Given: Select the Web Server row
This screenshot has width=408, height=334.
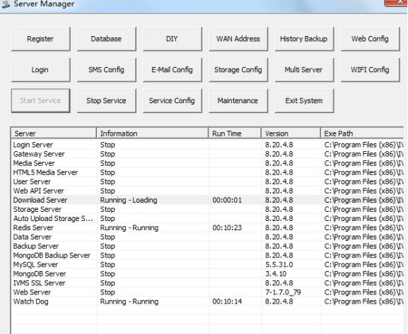Looking at the screenshot, I should pyautogui.click(x=208, y=292).
